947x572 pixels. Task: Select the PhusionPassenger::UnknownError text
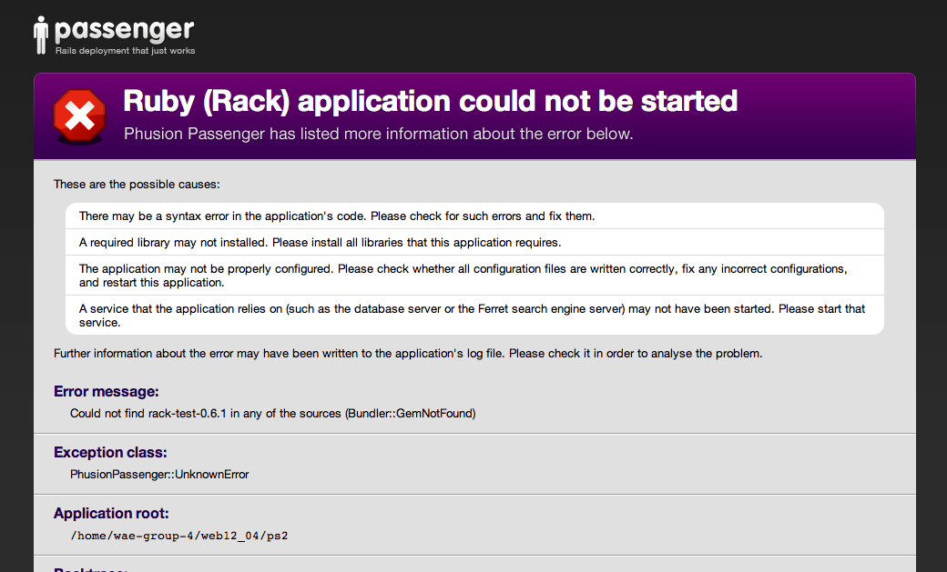pyautogui.click(x=159, y=474)
